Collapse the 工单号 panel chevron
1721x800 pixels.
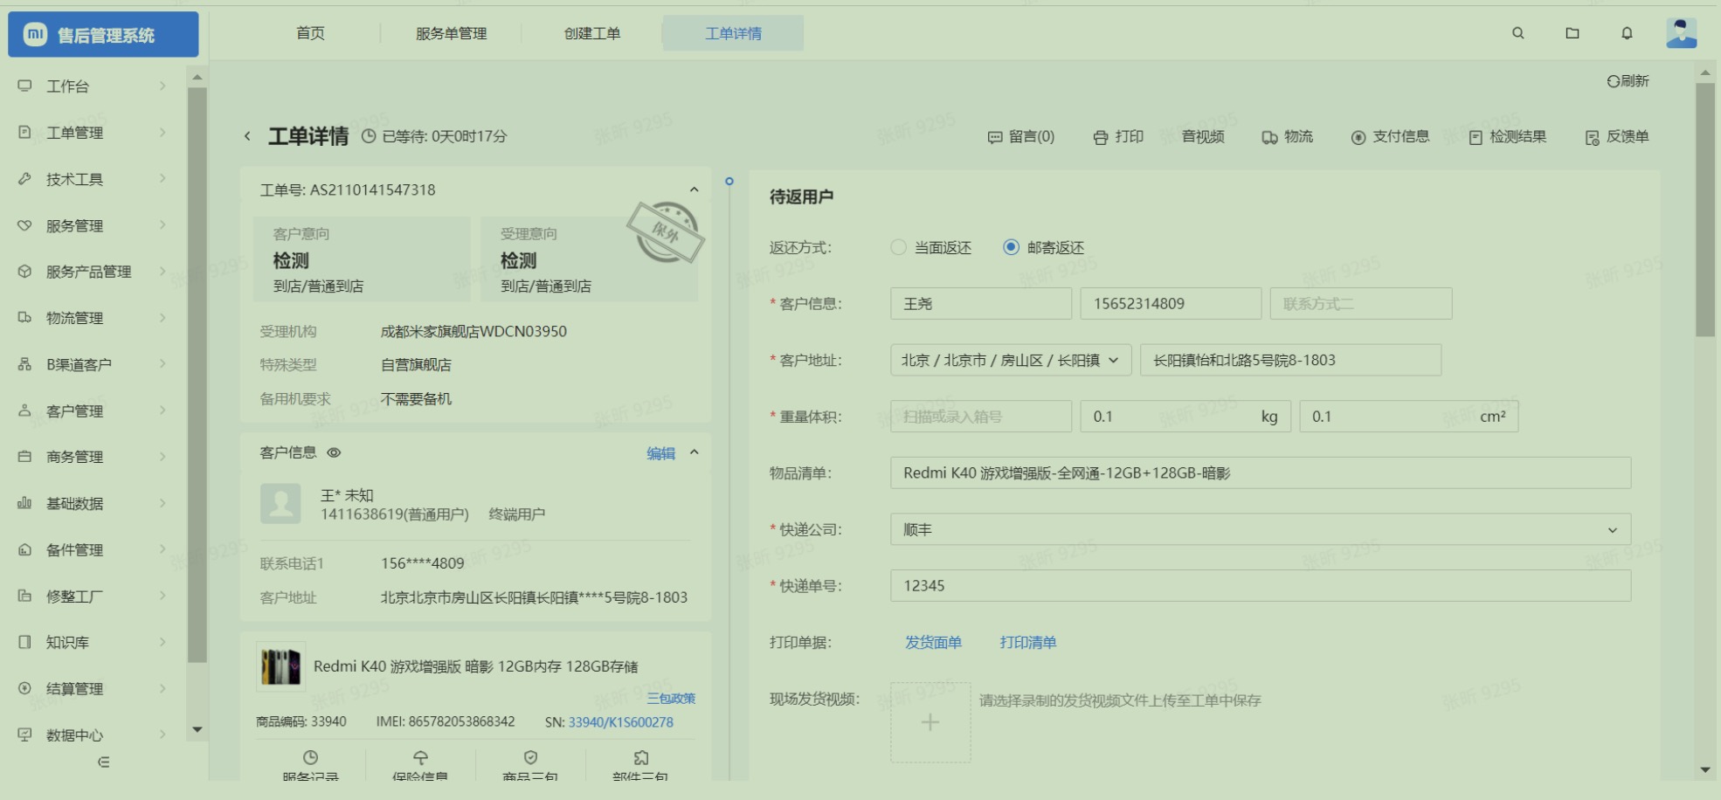[694, 190]
